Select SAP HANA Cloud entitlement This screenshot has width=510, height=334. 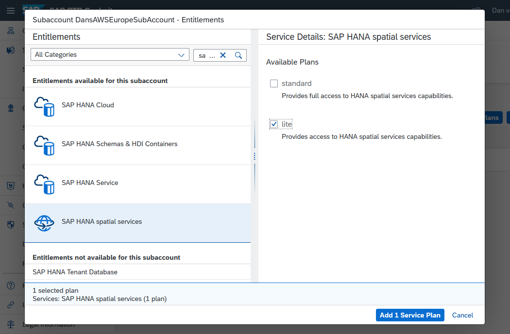click(137, 107)
